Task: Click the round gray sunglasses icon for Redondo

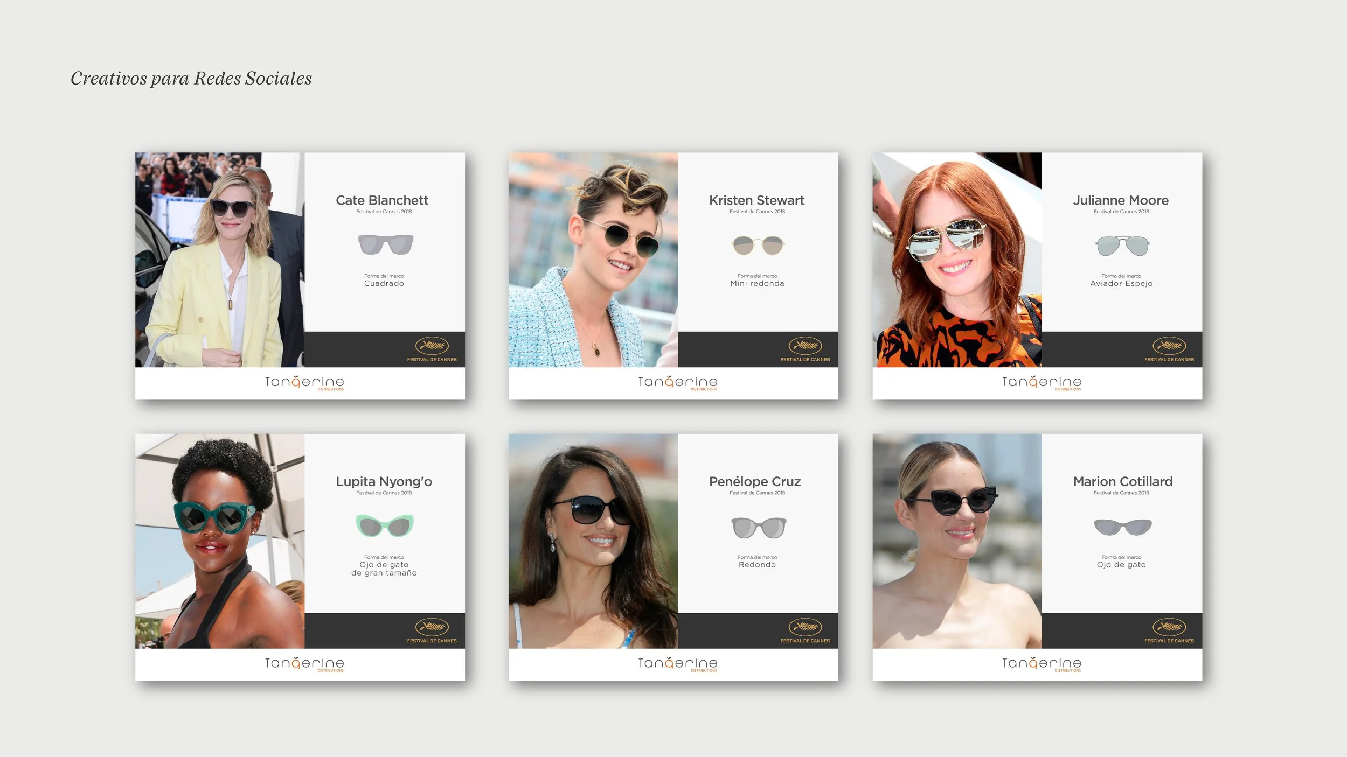Action: coord(758,528)
